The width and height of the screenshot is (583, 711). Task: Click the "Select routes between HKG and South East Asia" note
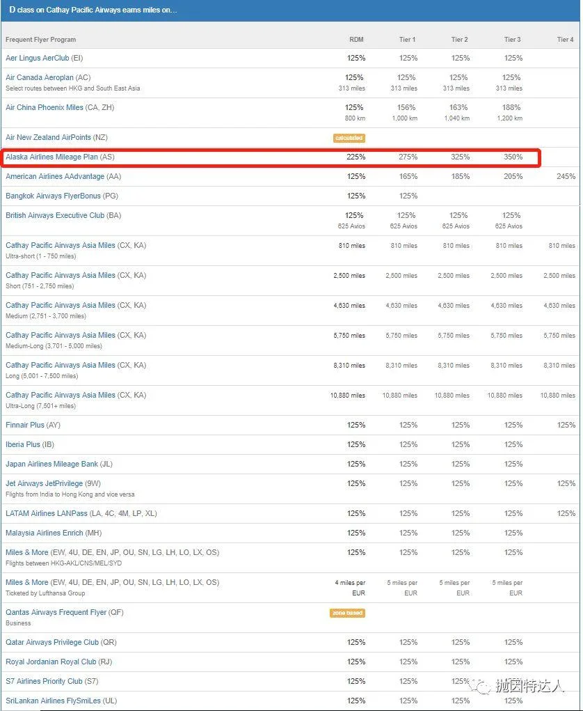(x=73, y=88)
